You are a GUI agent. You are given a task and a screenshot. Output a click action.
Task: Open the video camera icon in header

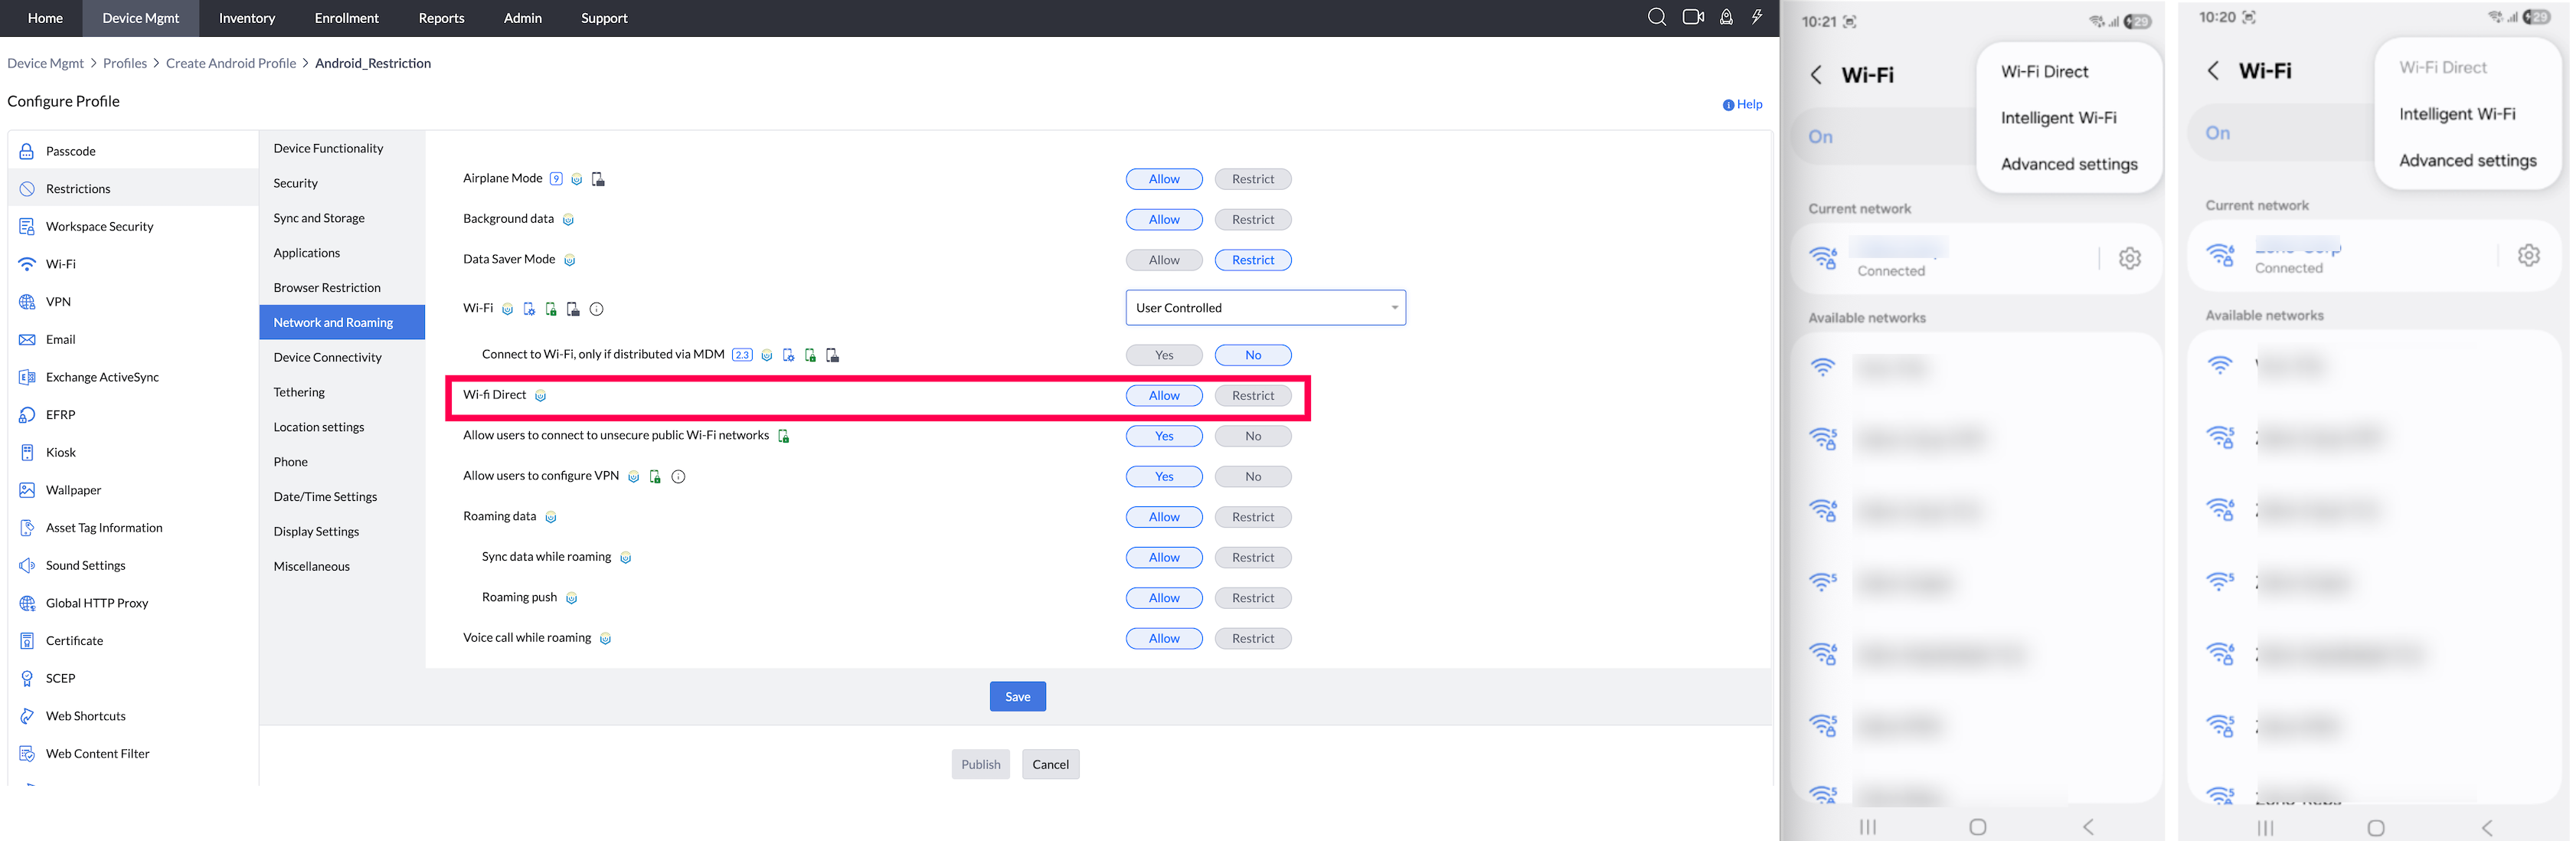pyautogui.click(x=1692, y=17)
